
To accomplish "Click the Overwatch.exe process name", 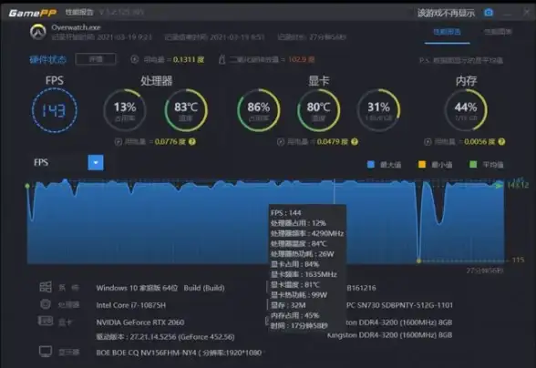I will pos(76,27).
